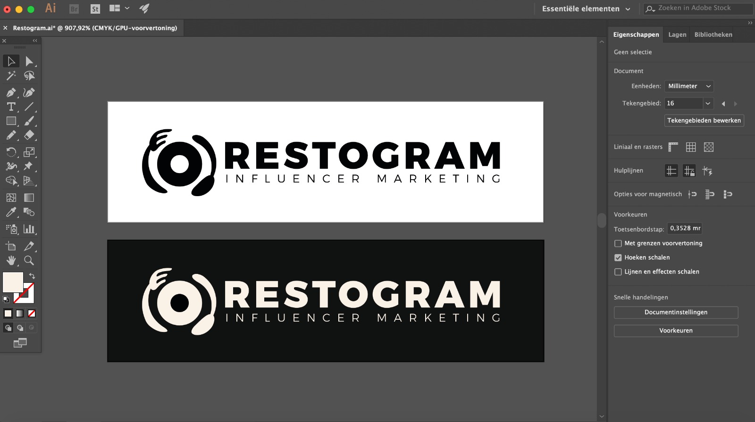Screen dimensions: 755x422
Task: Toggle grid display icon
Action: pos(691,147)
